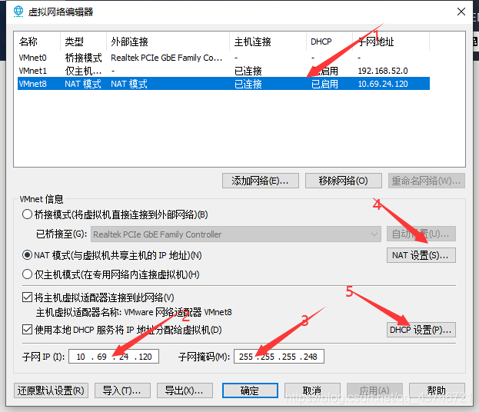Click 还原默认设置(R) button
This screenshot has height=412, width=479.
(x=51, y=390)
